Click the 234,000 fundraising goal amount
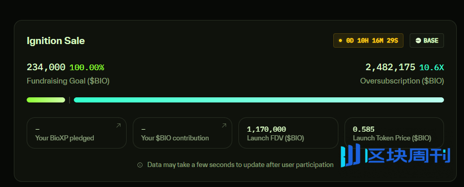This screenshot has width=464, height=187. click(46, 68)
